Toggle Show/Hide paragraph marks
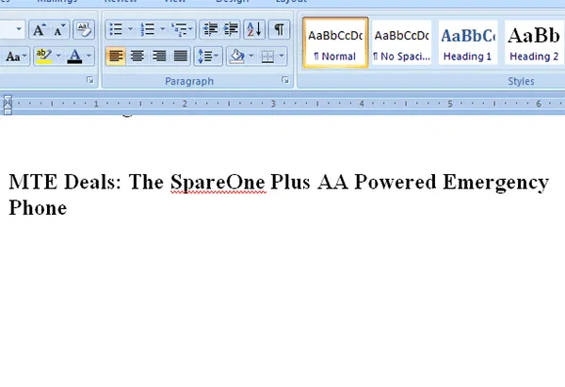The height and width of the screenshot is (387, 565). coord(280,30)
